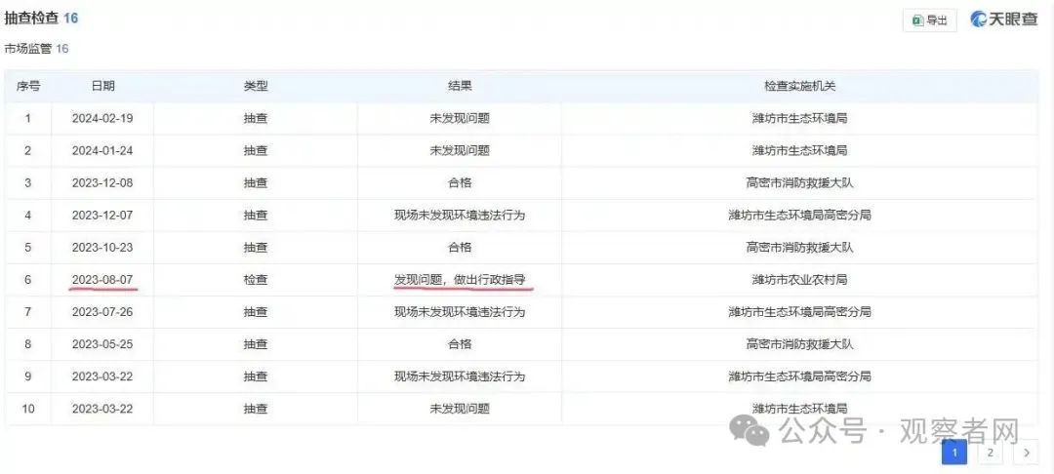Viewport: 1054px width, 474px height.
Task: Click 未发现问题 result in row 10
Action: [460, 409]
